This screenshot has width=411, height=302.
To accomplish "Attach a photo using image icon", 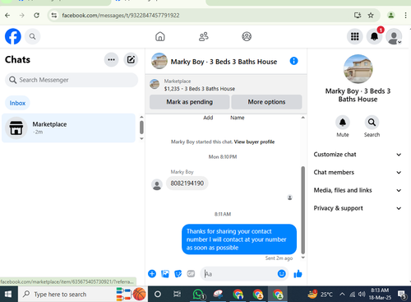I will click(x=165, y=273).
